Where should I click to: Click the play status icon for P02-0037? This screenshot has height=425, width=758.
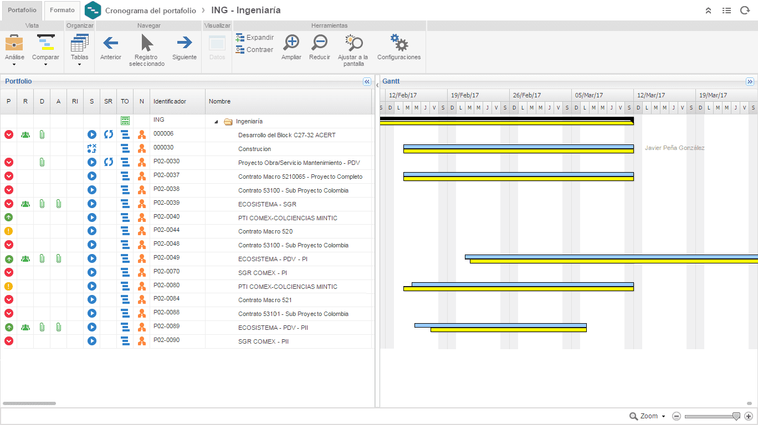point(91,176)
